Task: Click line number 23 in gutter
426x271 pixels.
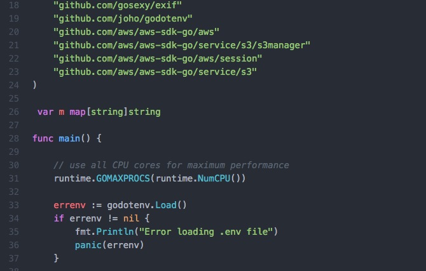Action: tap(14, 72)
